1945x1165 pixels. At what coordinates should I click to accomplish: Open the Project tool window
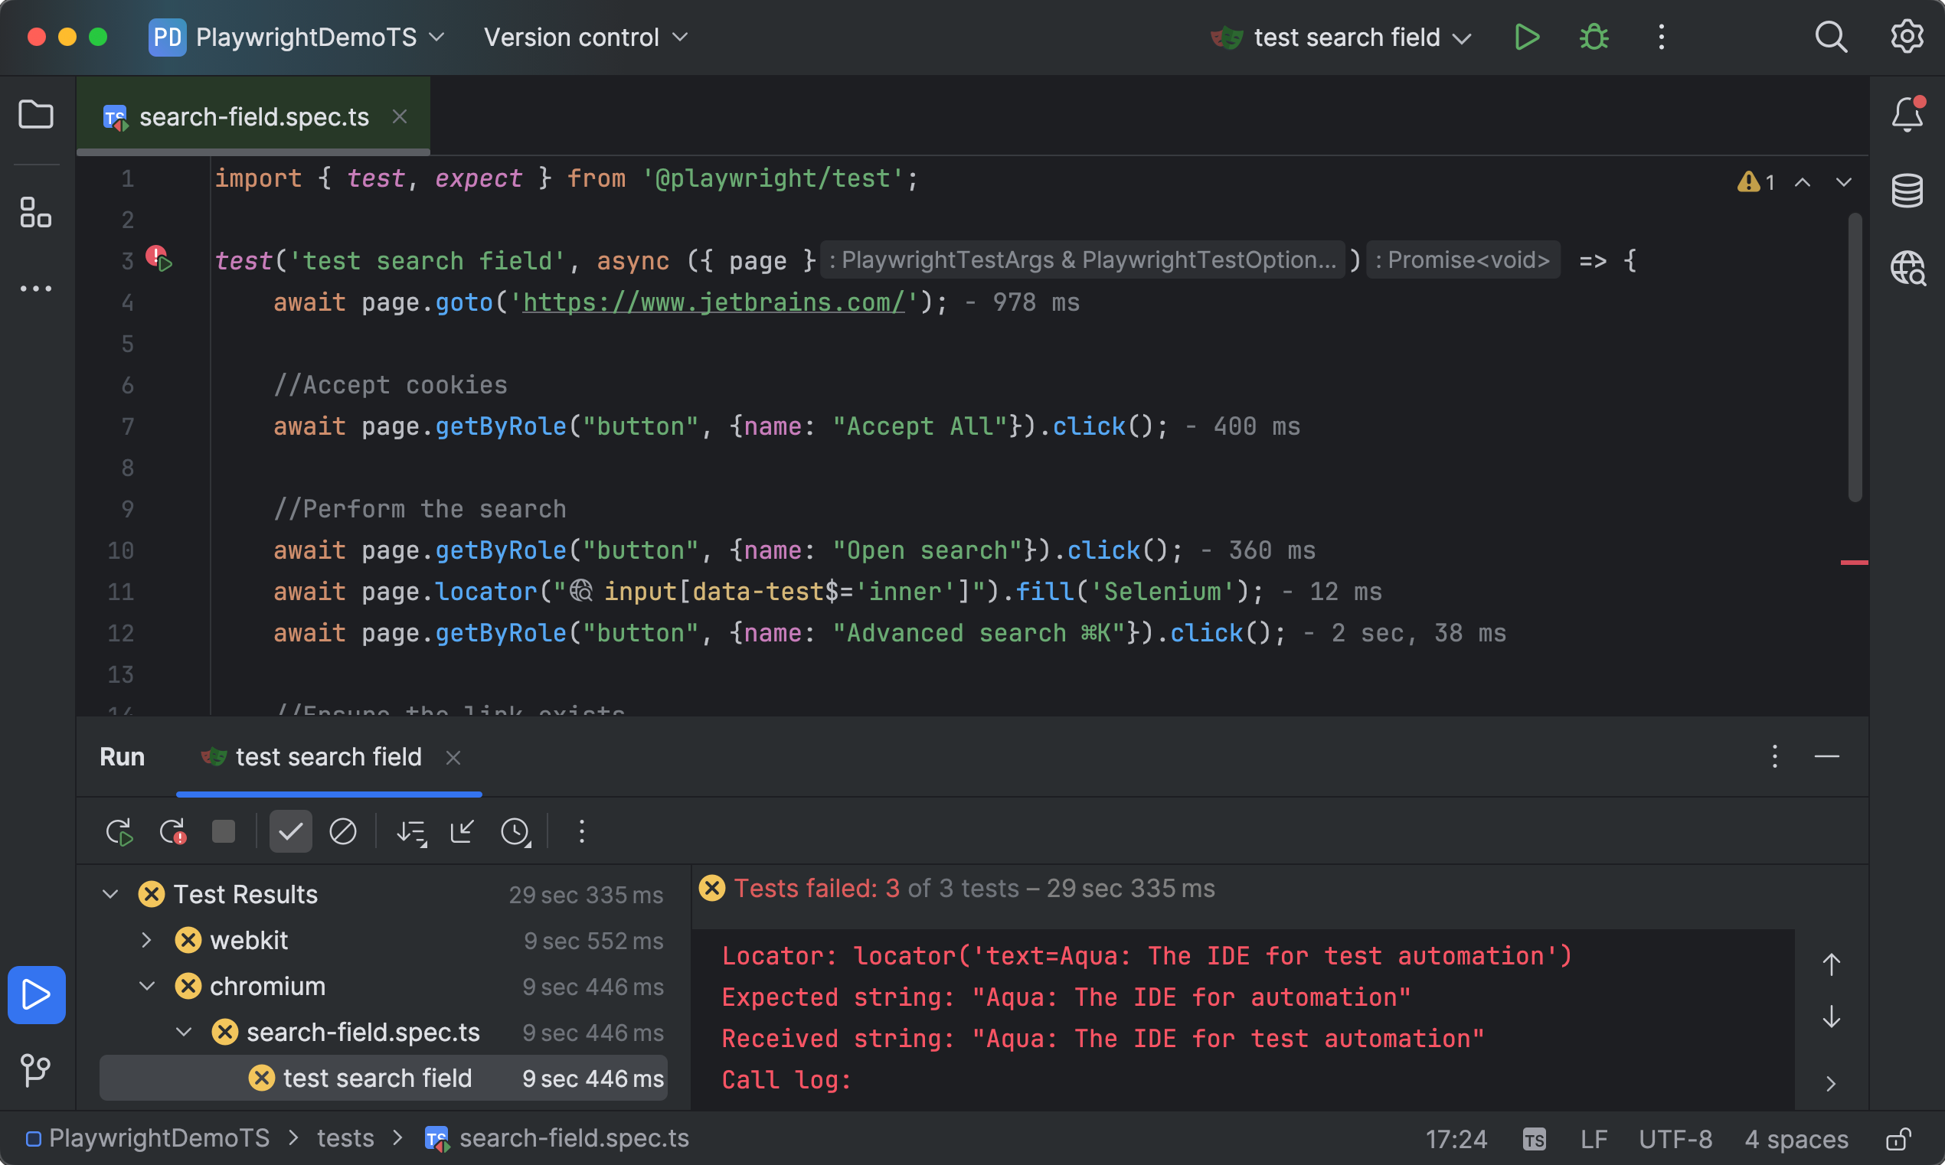pyautogui.click(x=36, y=115)
